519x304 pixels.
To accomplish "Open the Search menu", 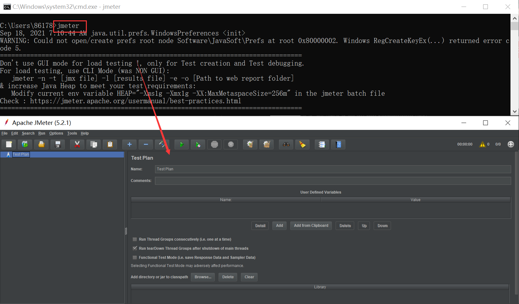I will (28, 133).
